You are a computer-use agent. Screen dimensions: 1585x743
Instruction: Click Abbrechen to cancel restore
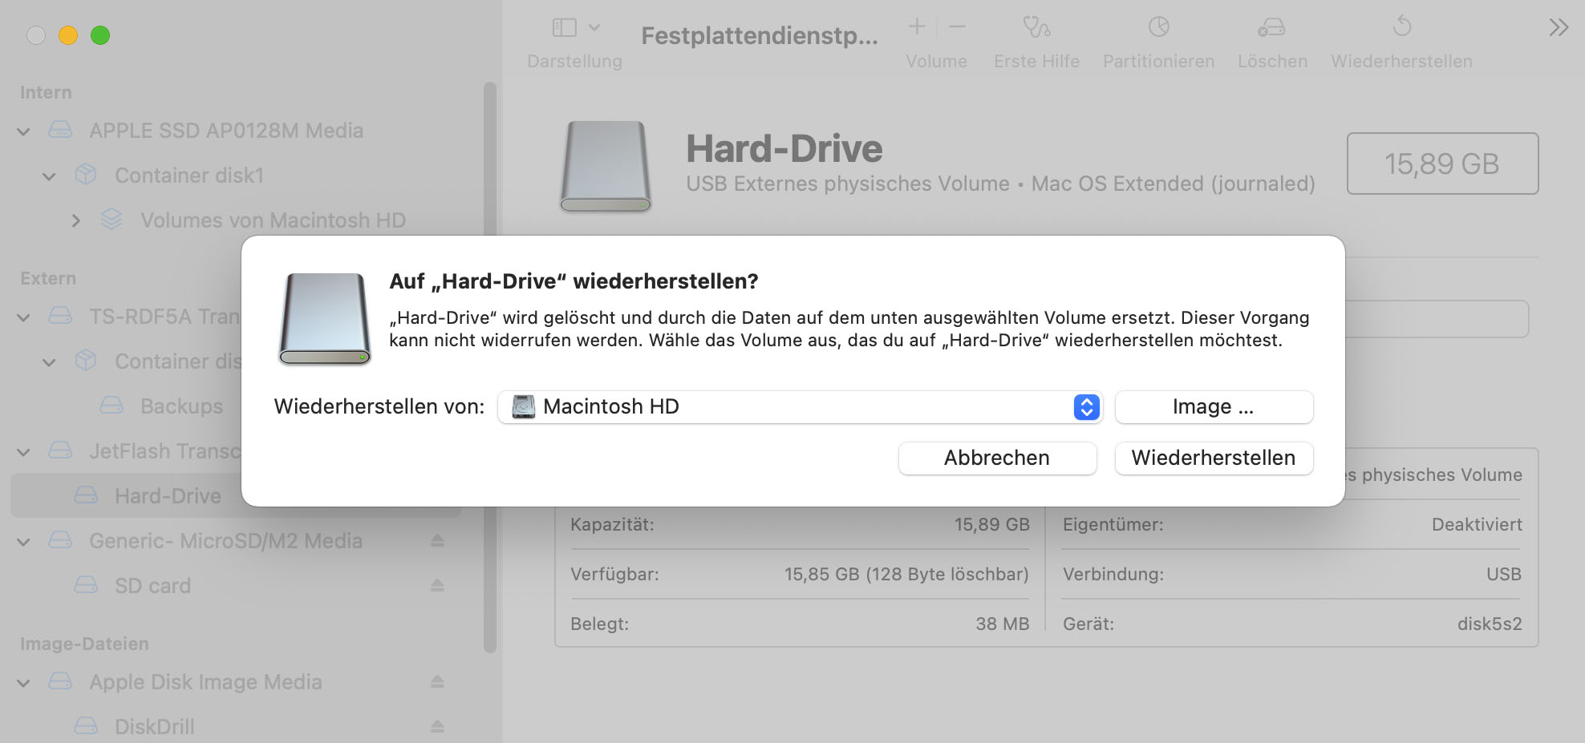point(997,458)
